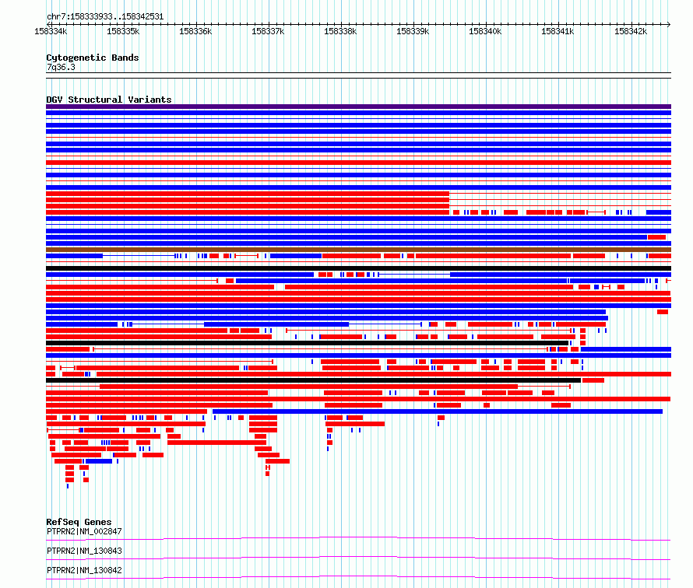Click the 158338k ruler tick label
This screenshot has width=693, height=588.
click(x=341, y=31)
